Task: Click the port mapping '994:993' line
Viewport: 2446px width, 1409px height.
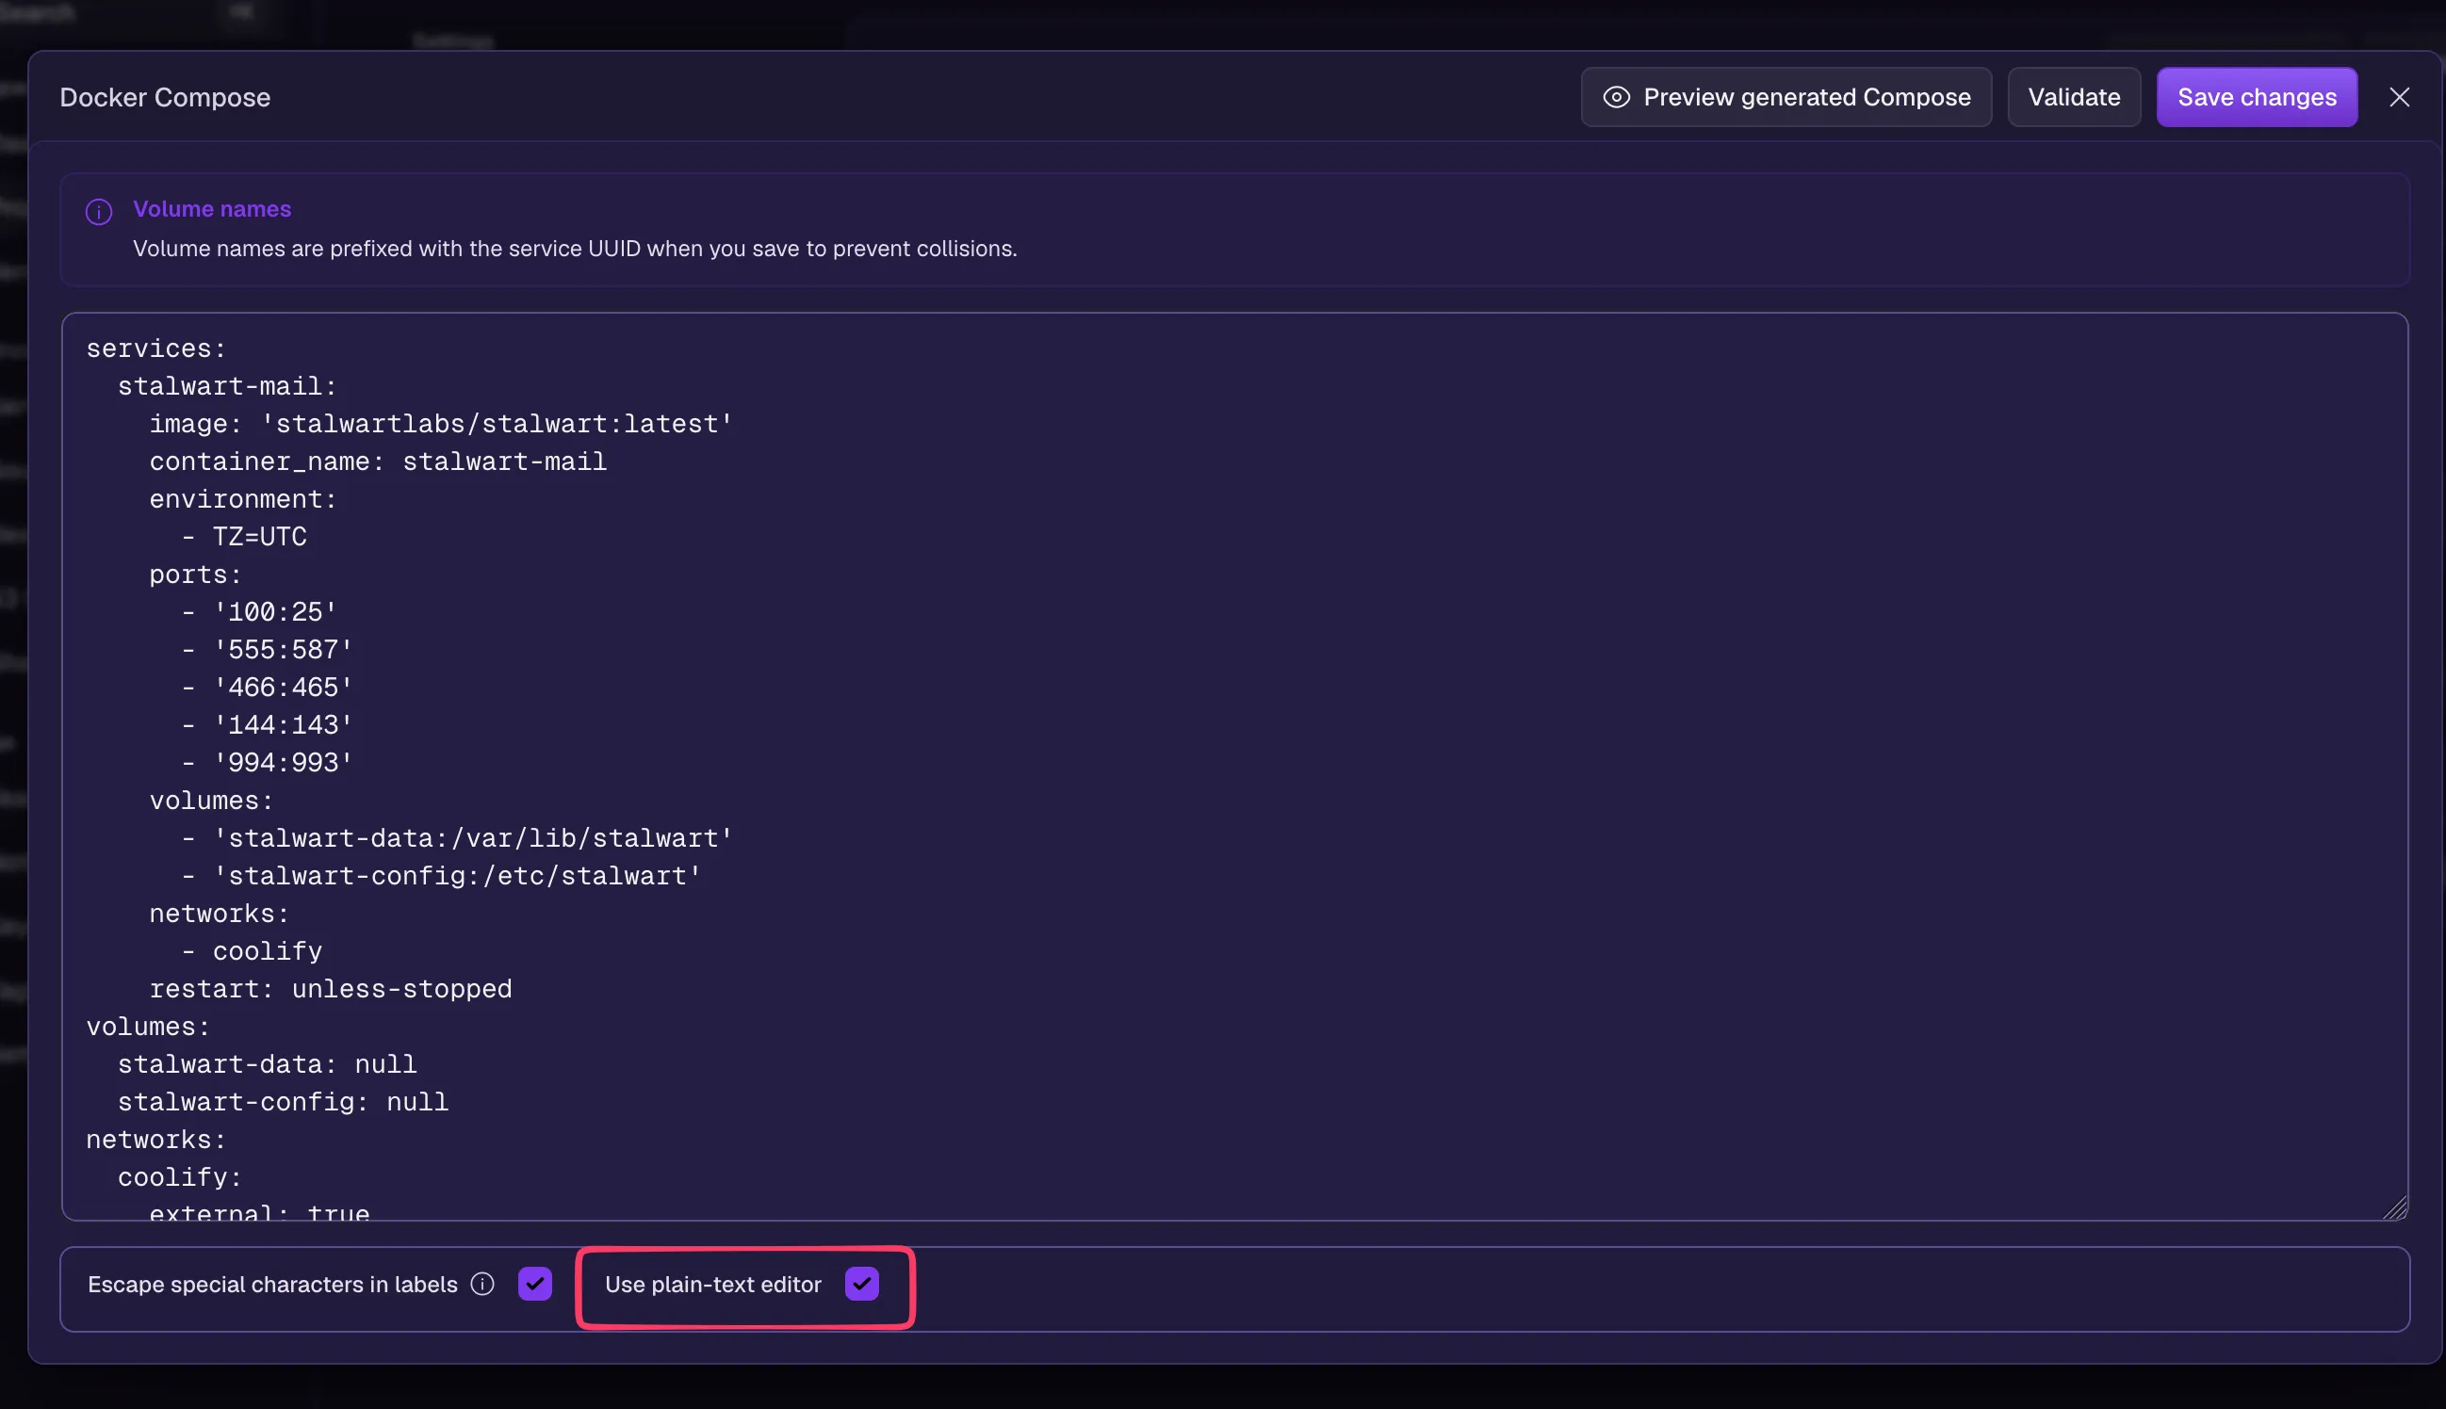Action: 268,764
